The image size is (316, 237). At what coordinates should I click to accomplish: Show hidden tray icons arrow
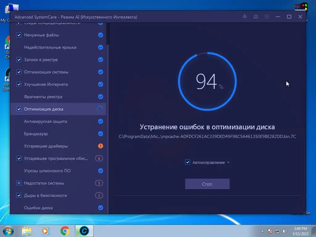(x=262, y=231)
